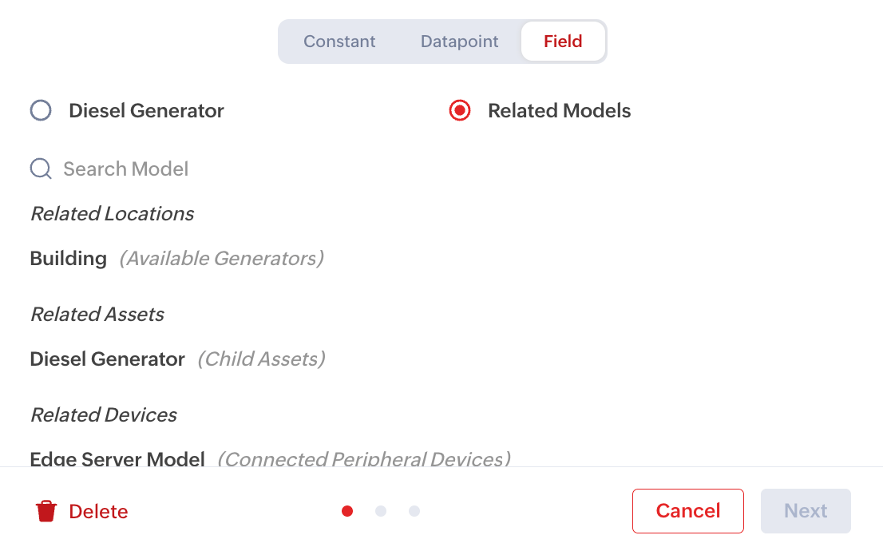Switch to the Datapoint tab

tap(459, 42)
